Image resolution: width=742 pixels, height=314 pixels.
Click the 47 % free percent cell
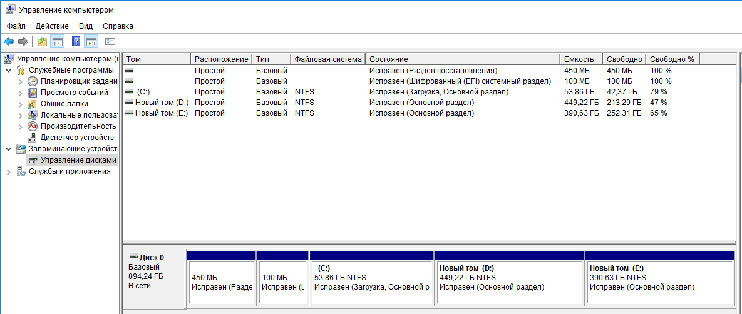click(x=658, y=102)
